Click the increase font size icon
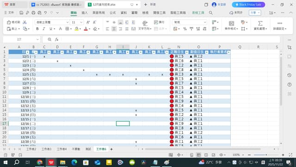The height and width of the screenshot is (167, 296). pos(88,22)
